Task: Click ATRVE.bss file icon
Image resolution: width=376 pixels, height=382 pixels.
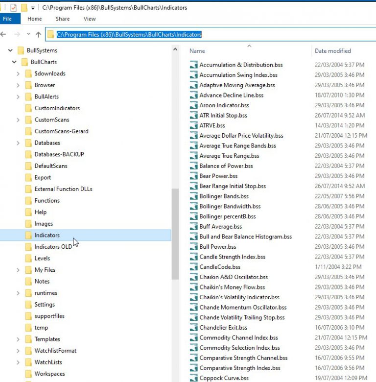Action: pyautogui.click(x=193, y=125)
